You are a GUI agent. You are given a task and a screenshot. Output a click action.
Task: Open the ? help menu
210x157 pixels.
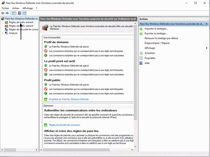coord(36,8)
